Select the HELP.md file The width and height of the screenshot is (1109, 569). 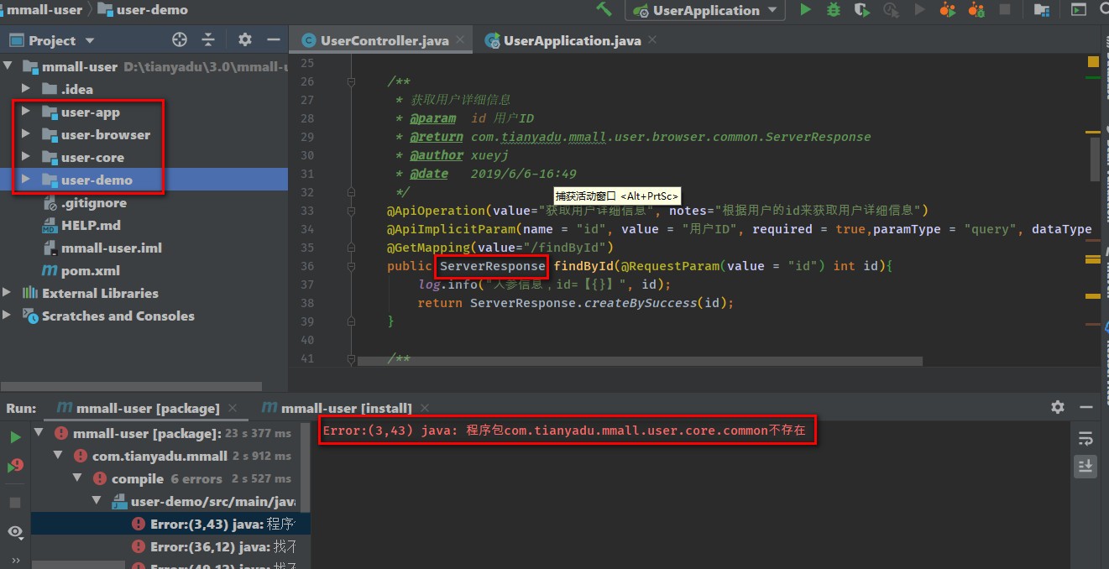coord(91,225)
